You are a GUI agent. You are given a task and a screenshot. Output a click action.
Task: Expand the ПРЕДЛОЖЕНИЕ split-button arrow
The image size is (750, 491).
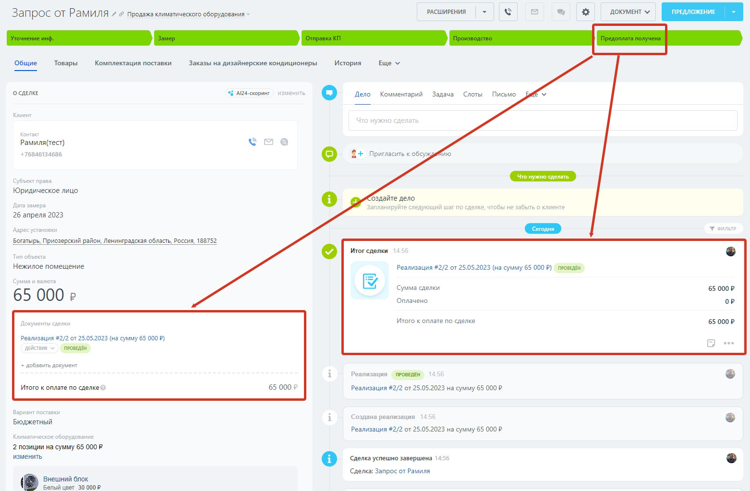click(734, 12)
